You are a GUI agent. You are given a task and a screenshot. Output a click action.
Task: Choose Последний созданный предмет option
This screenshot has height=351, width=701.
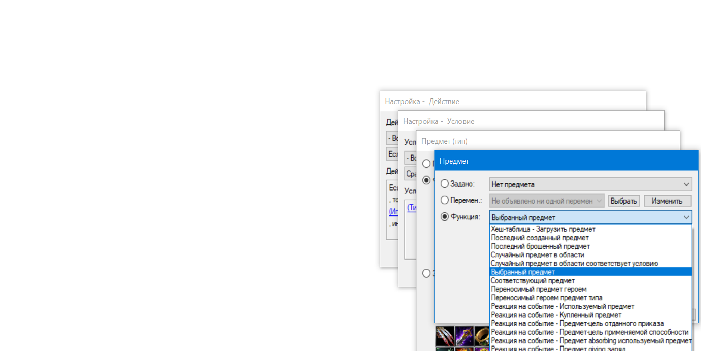591,238
